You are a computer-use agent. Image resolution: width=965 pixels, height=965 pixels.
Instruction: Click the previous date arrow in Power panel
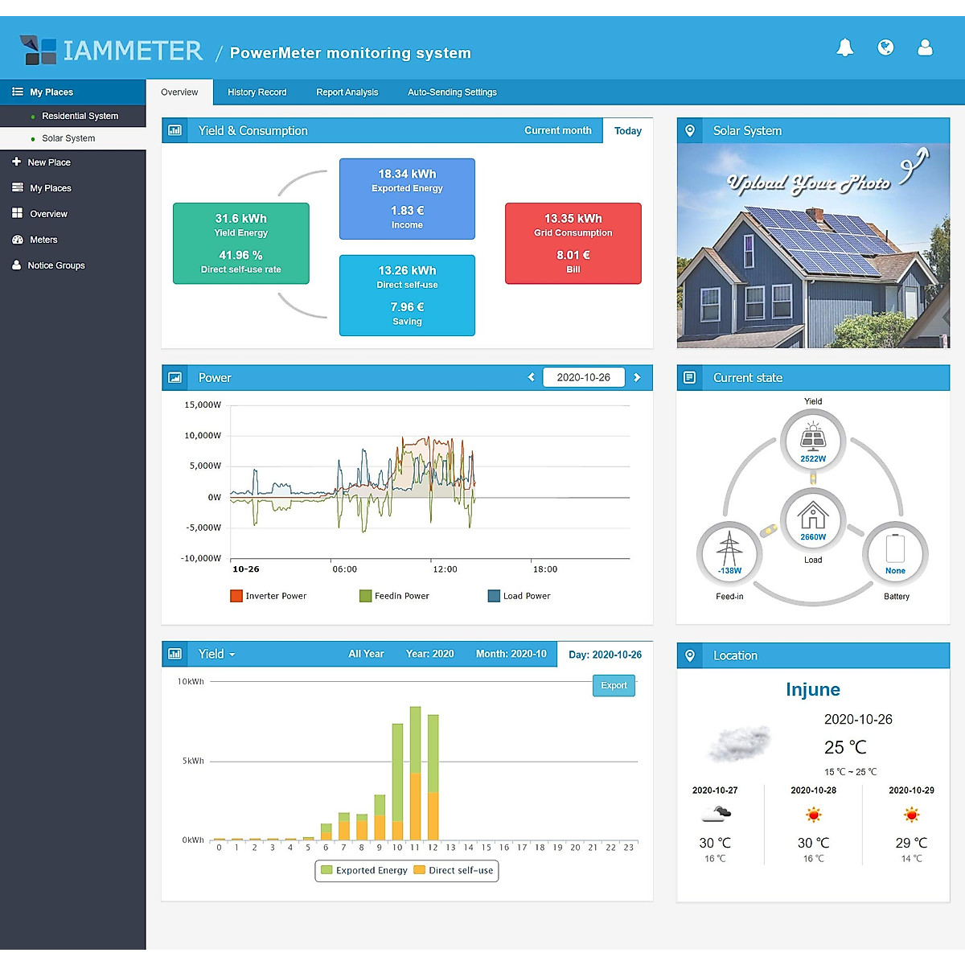click(x=531, y=377)
